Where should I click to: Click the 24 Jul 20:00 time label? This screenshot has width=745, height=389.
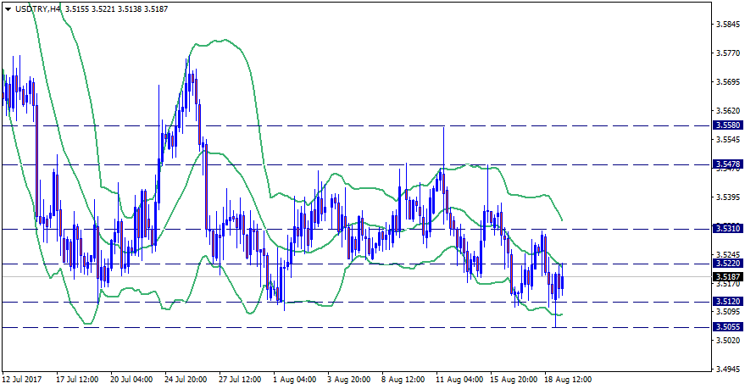(186, 380)
